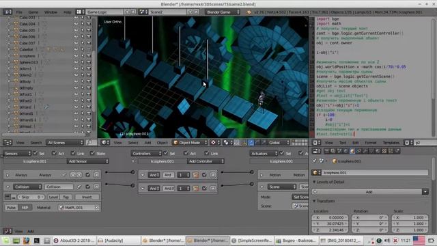Click the logic editor type icon at bottom
This screenshot has width=437, height=246.
tap(8, 231)
